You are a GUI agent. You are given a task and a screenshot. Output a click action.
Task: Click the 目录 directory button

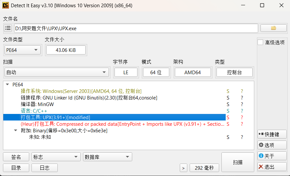pyautogui.click(x=16, y=168)
